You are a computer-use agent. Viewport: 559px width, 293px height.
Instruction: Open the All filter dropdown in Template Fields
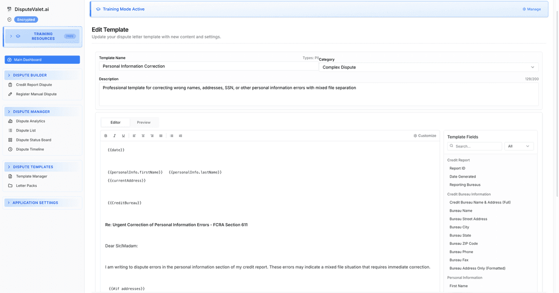click(519, 146)
